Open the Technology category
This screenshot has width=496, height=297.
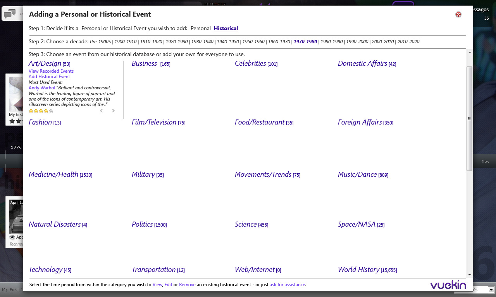pos(45,270)
